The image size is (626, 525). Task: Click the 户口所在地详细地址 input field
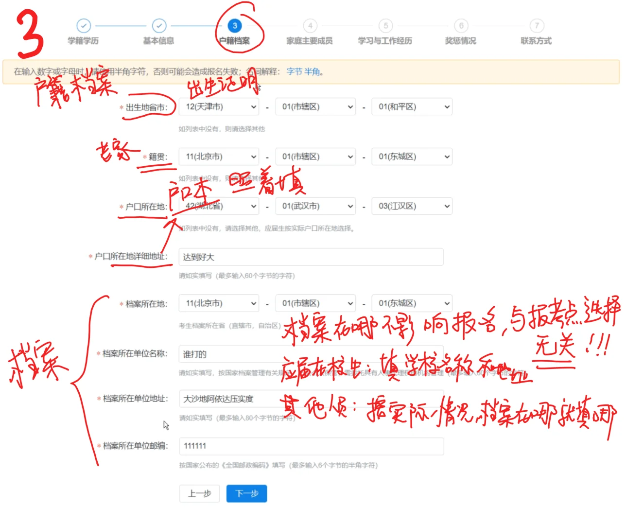(x=311, y=257)
